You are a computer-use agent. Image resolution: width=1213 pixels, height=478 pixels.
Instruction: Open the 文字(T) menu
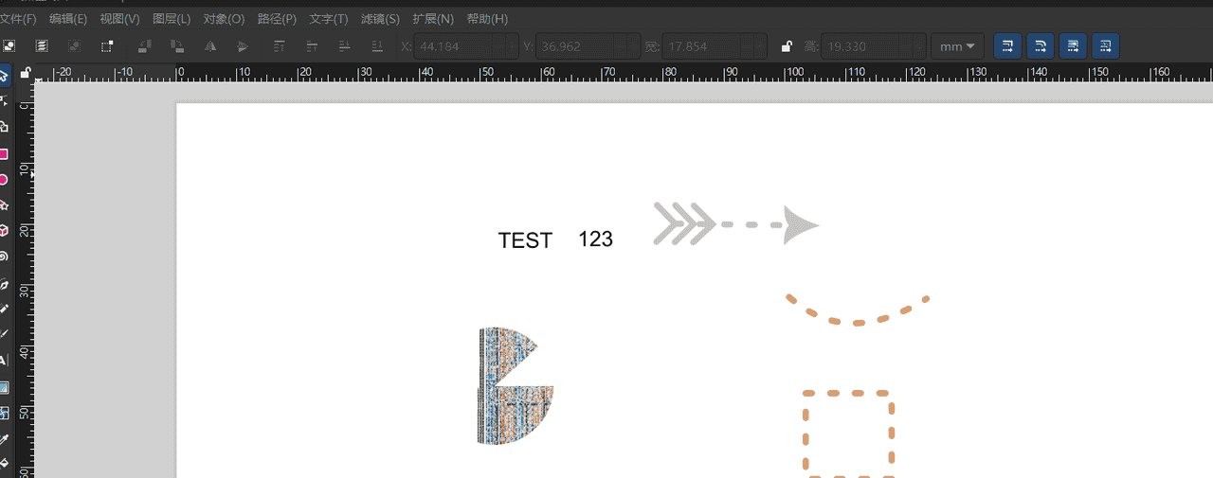coord(329,19)
